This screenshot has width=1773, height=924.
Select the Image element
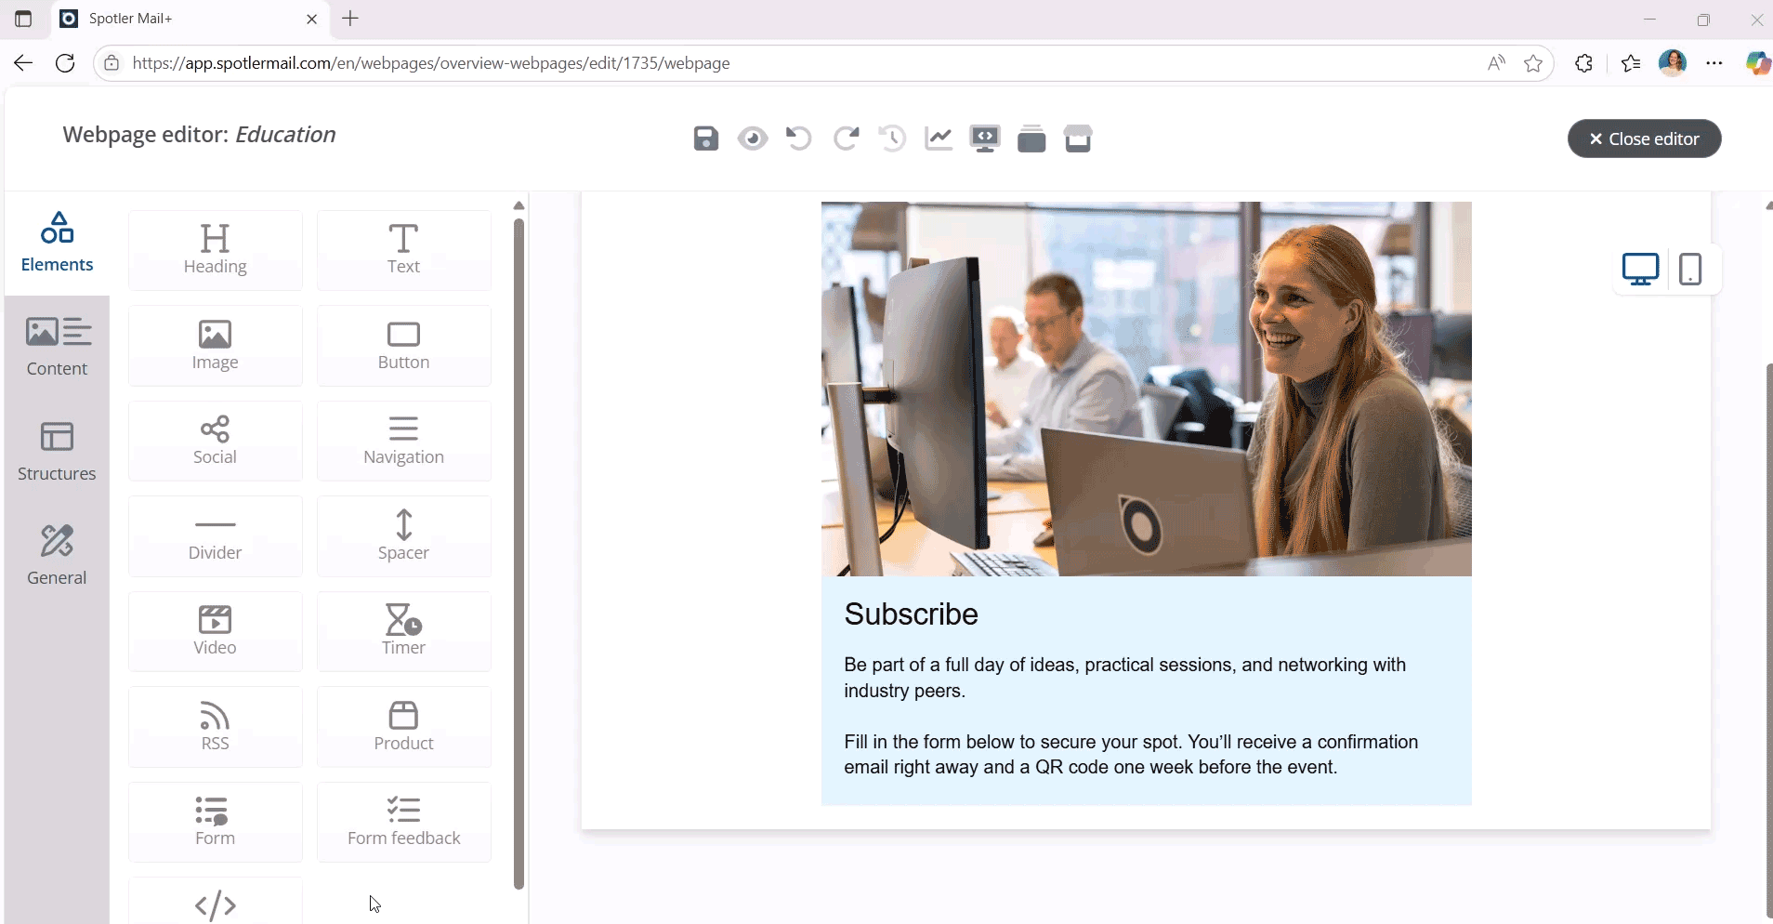pos(215,345)
